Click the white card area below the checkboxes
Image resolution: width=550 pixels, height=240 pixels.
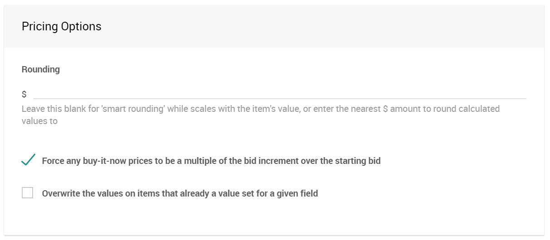coord(272,220)
